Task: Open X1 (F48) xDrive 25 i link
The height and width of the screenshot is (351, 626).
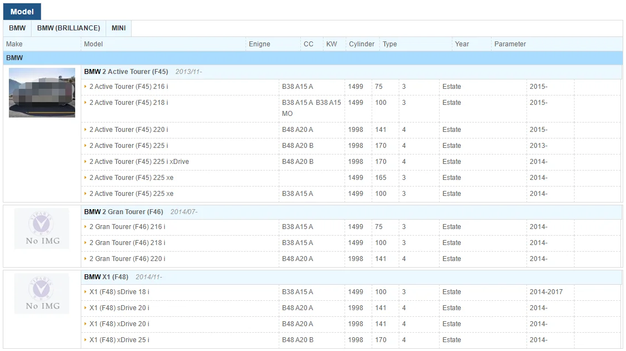Action: click(x=119, y=339)
